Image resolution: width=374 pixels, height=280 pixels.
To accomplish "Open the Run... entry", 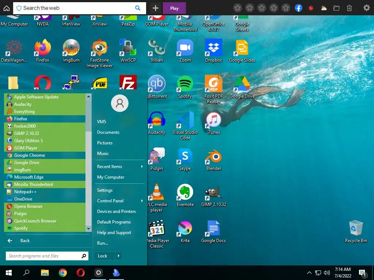I will click(103, 243).
